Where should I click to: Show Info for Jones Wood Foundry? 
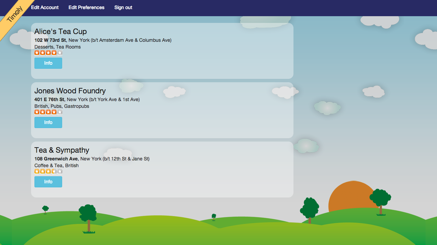(x=48, y=122)
